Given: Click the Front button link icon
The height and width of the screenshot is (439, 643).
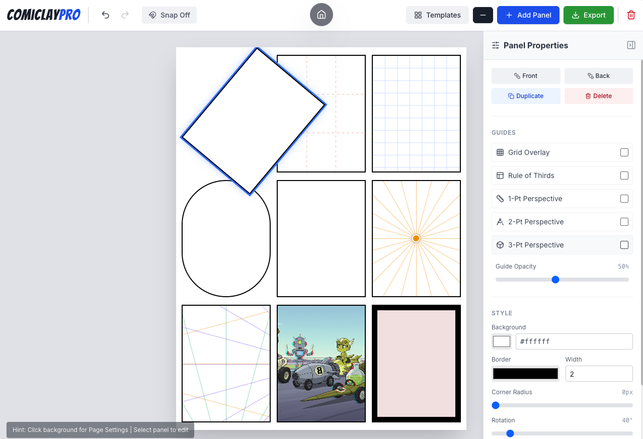Looking at the screenshot, I should tap(517, 76).
